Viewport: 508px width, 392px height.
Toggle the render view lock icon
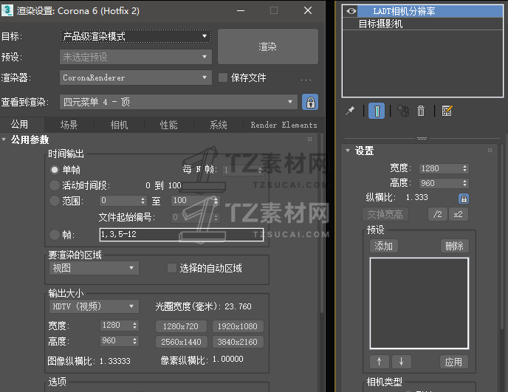(310, 103)
